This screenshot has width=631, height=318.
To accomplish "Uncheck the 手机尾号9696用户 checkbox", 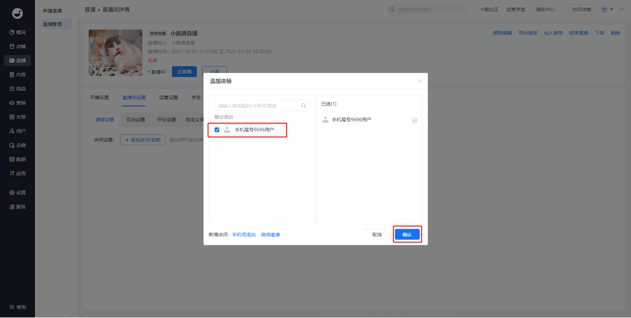I will (x=217, y=130).
